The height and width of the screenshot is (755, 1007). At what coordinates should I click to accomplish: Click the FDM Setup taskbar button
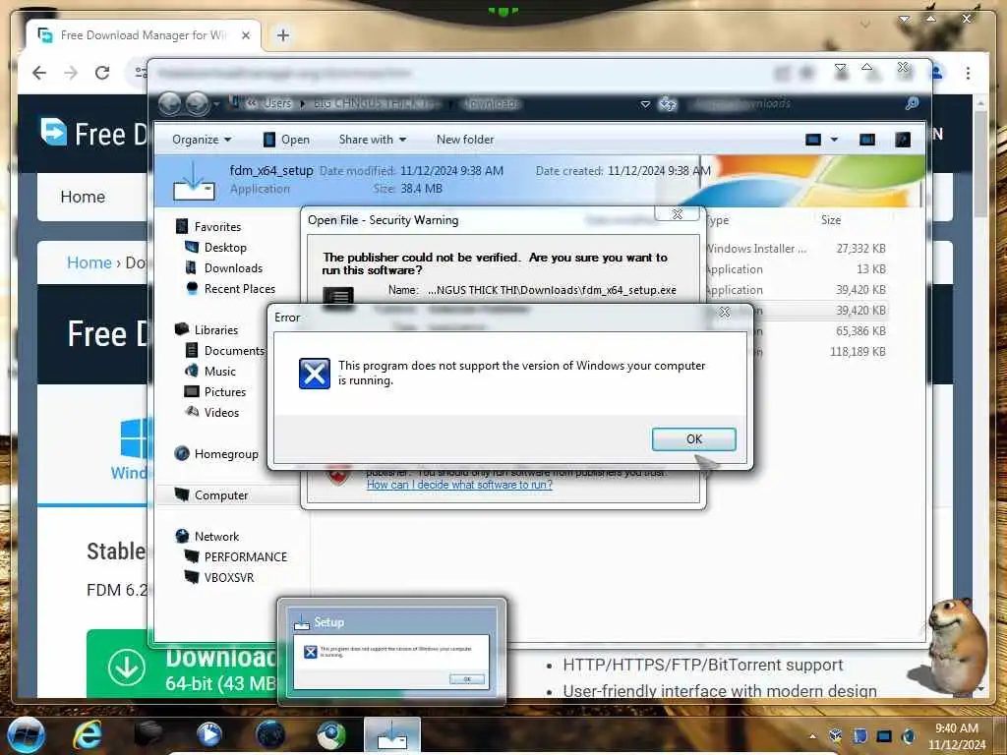coord(392,735)
